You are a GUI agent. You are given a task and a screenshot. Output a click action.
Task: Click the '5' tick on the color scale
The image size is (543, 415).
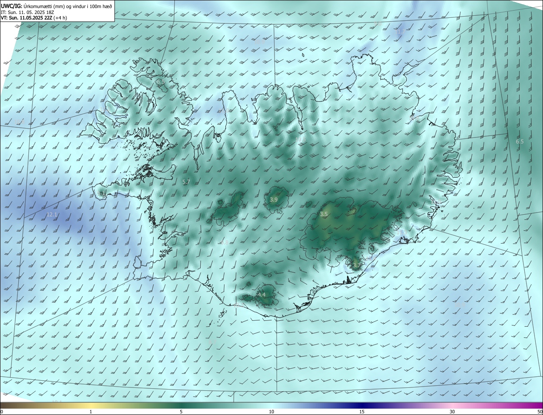tap(181, 412)
